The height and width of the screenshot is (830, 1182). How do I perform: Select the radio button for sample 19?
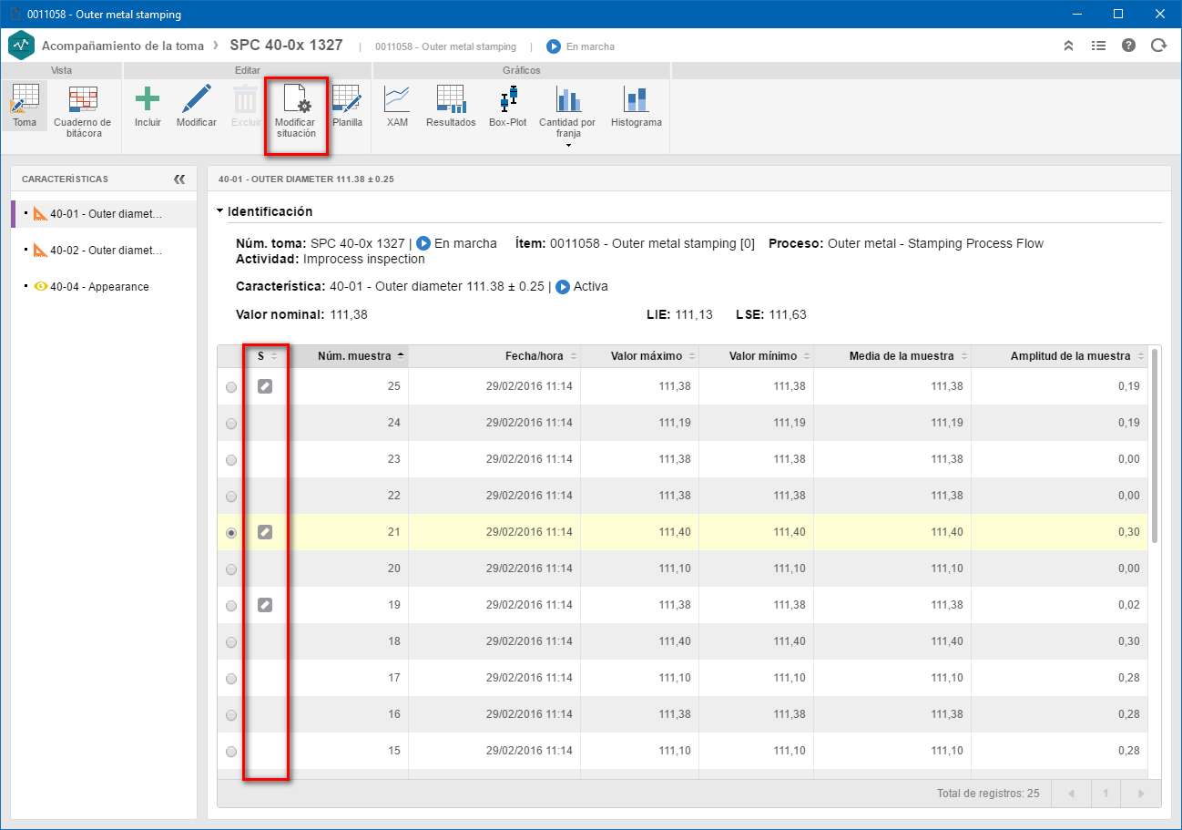pyautogui.click(x=231, y=606)
